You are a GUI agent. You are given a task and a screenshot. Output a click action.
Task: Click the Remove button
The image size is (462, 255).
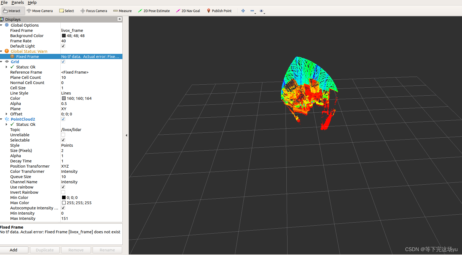click(x=76, y=250)
